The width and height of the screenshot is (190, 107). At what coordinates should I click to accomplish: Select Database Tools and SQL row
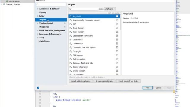94,63
